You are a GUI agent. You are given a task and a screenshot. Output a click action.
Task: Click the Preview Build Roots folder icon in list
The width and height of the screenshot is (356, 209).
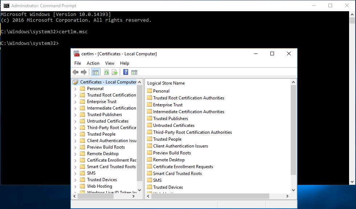click(150, 153)
